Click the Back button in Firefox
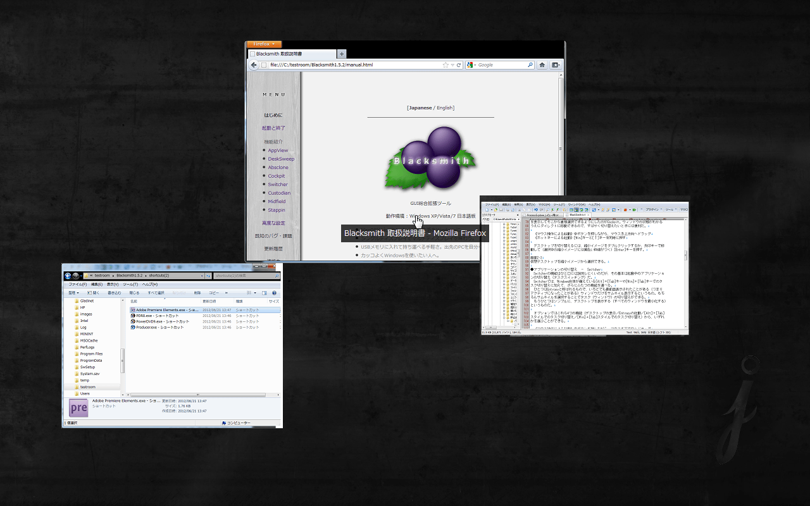 pos(254,65)
